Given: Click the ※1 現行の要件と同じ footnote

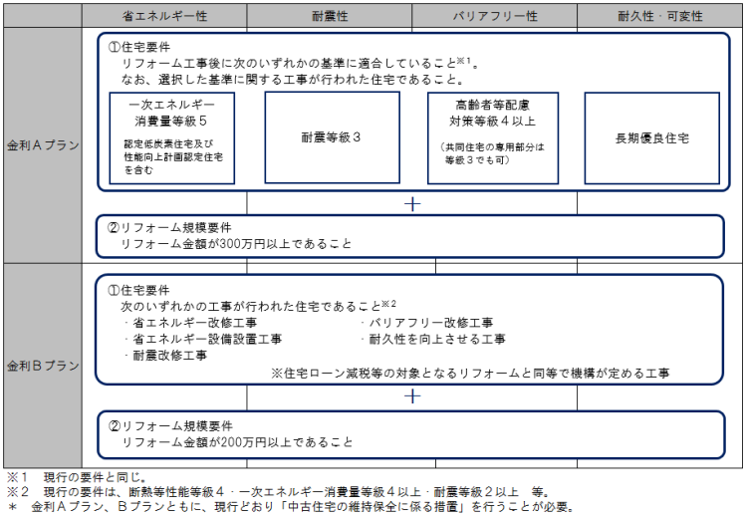Looking at the screenshot, I should [x=77, y=477].
